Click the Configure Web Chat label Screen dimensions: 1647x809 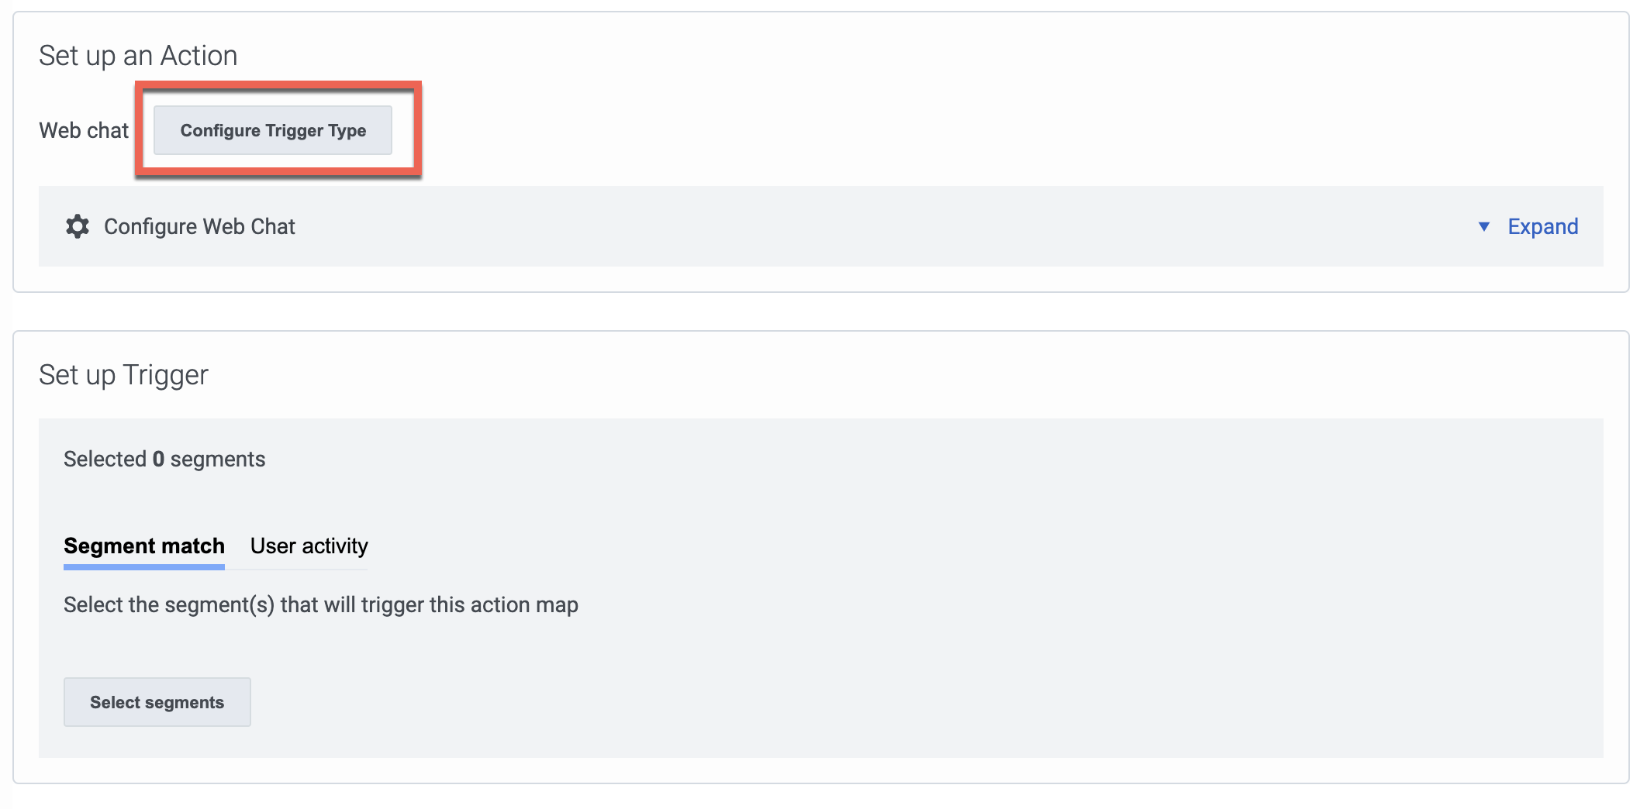[199, 226]
